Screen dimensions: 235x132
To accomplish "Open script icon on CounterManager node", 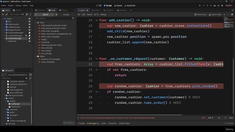I will coord(29,36).
